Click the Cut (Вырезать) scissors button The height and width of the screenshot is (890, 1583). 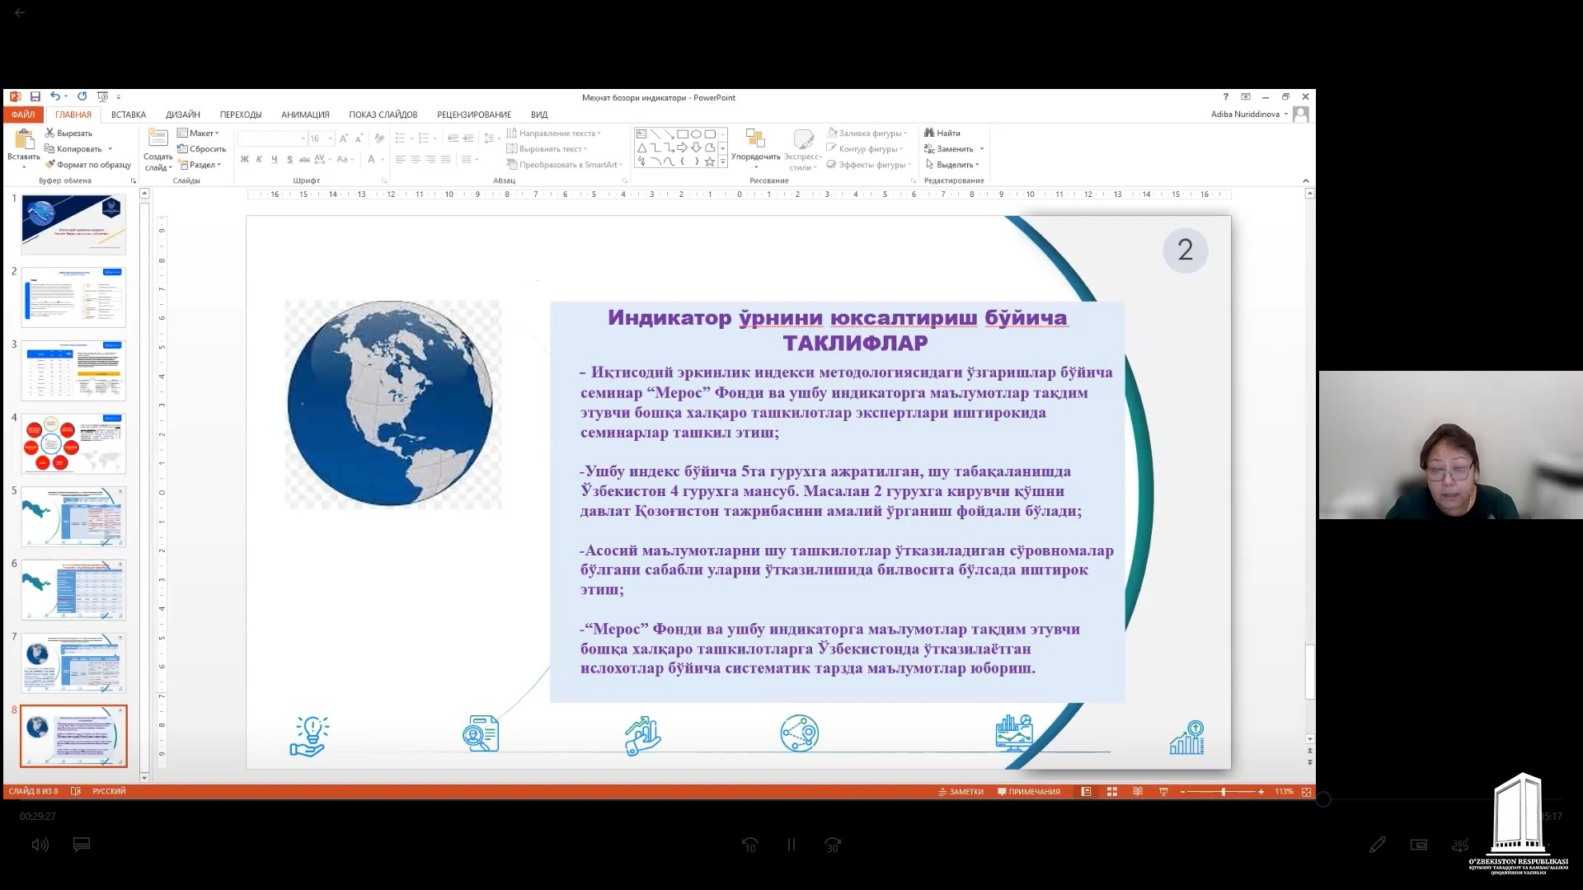click(x=68, y=133)
